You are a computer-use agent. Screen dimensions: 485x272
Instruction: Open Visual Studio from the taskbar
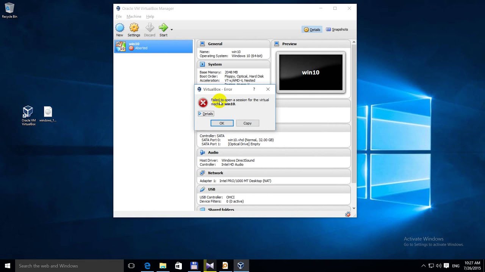coord(210,266)
